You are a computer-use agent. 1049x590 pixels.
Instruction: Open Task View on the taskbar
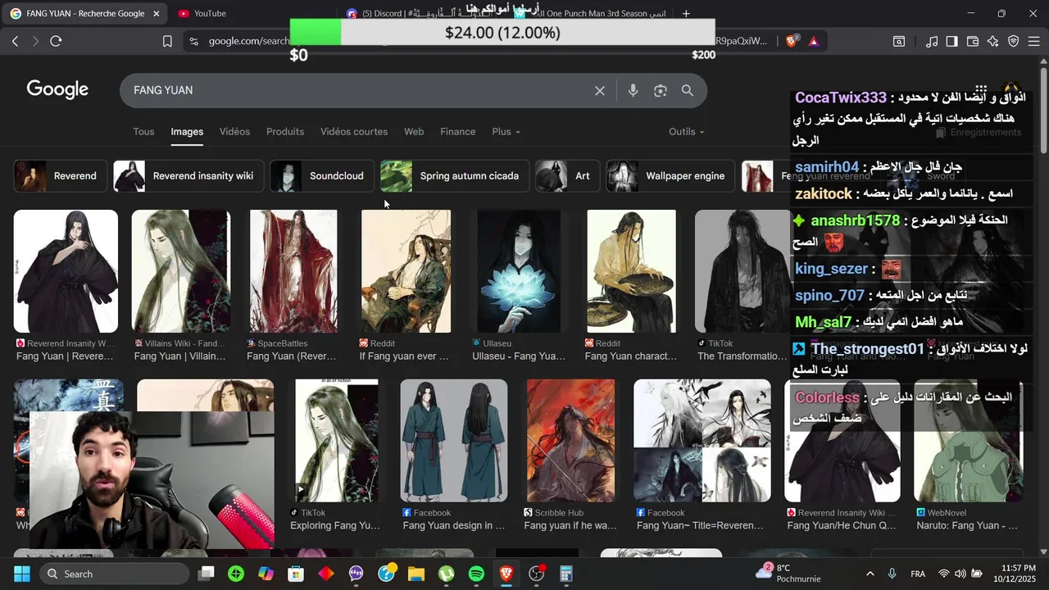pos(207,574)
